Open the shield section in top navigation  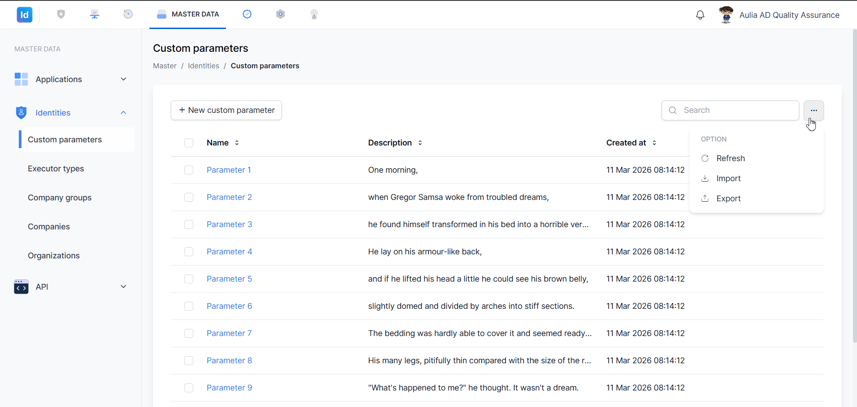61,14
